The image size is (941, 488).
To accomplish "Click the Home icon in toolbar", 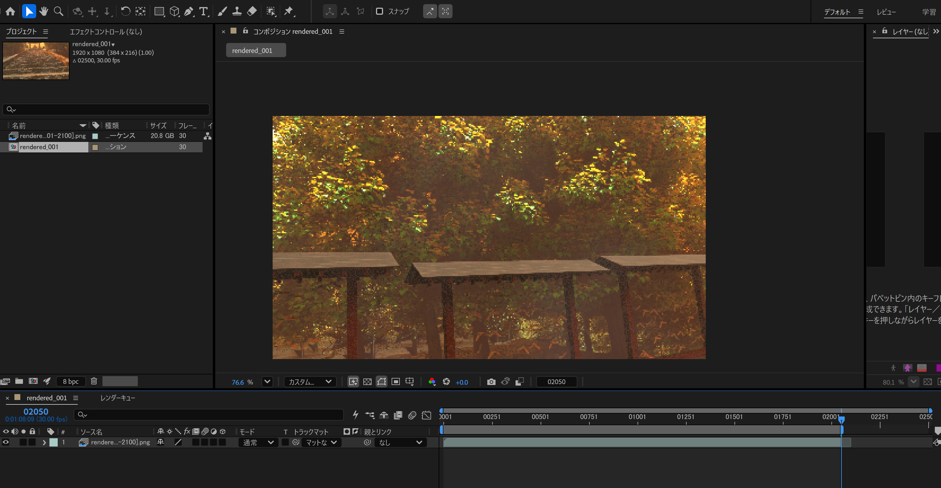I will pyautogui.click(x=10, y=11).
